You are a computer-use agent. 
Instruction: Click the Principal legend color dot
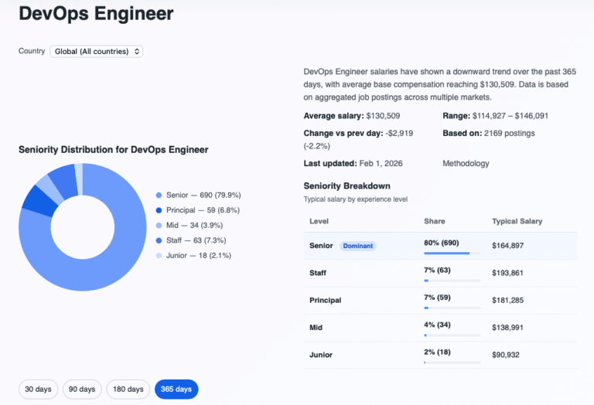coord(159,210)
